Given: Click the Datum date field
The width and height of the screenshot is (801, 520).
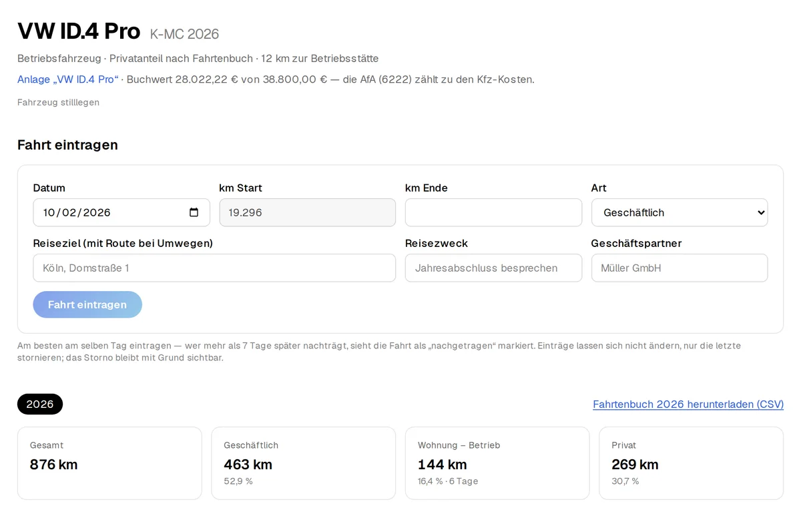Looking at the screenshot, I should point(121,212).
